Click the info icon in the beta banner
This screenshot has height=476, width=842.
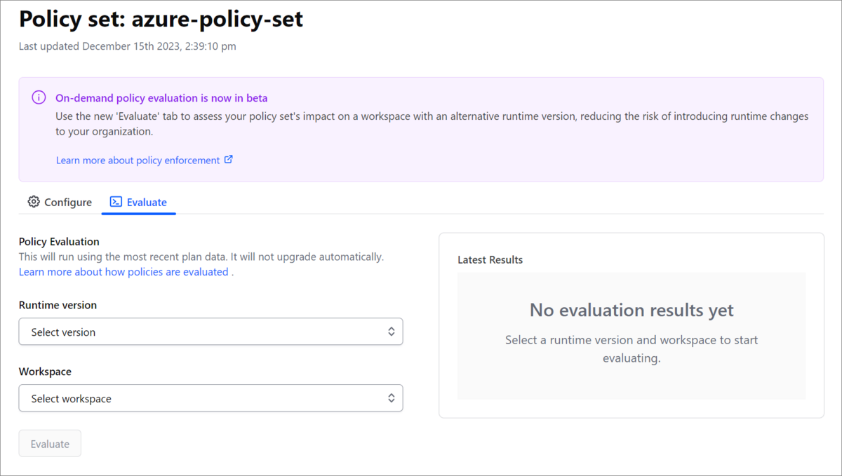[x=39, y=98]
